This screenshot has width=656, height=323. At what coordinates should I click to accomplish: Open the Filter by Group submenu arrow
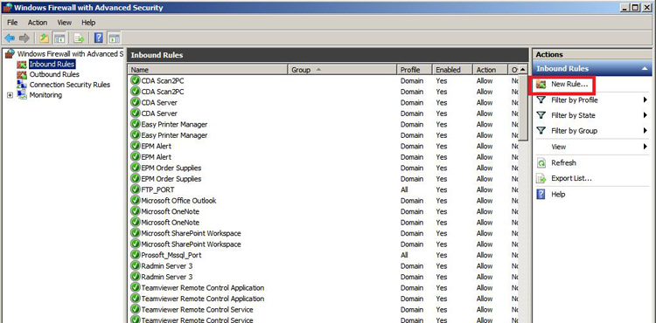click(x=646, y=131)
